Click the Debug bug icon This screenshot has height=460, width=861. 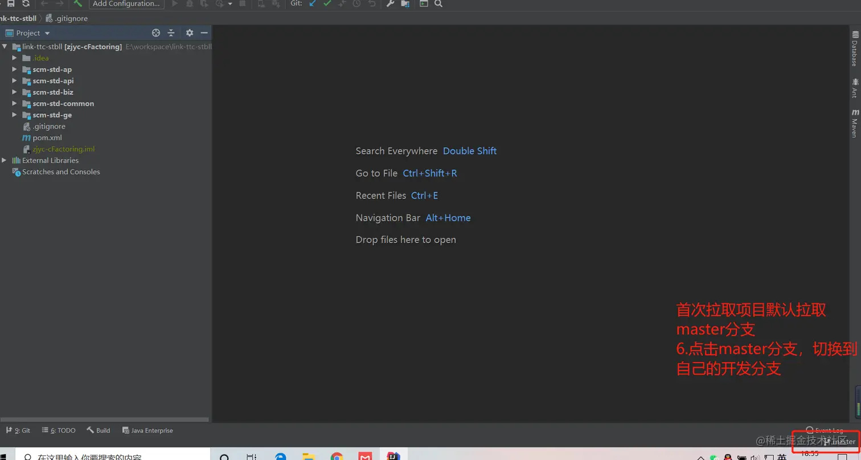pyautogui.click(x=190, y=3)
